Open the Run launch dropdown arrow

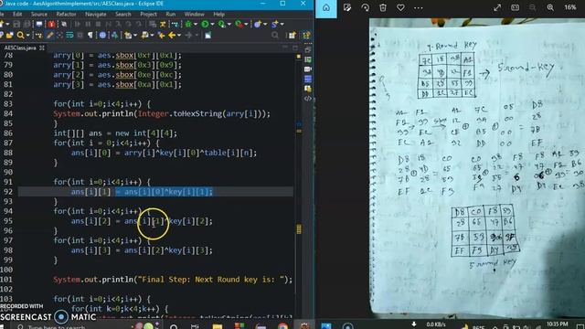212,24
